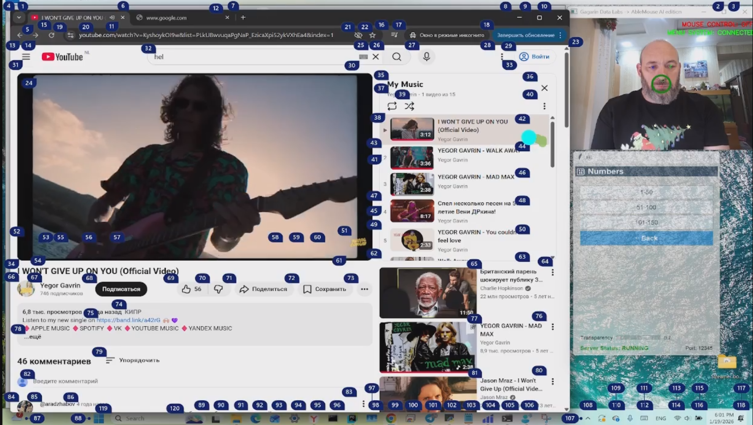Click Войти sign-in button
753x425 pixels.
pyautogui.click(x=534, y=56)
